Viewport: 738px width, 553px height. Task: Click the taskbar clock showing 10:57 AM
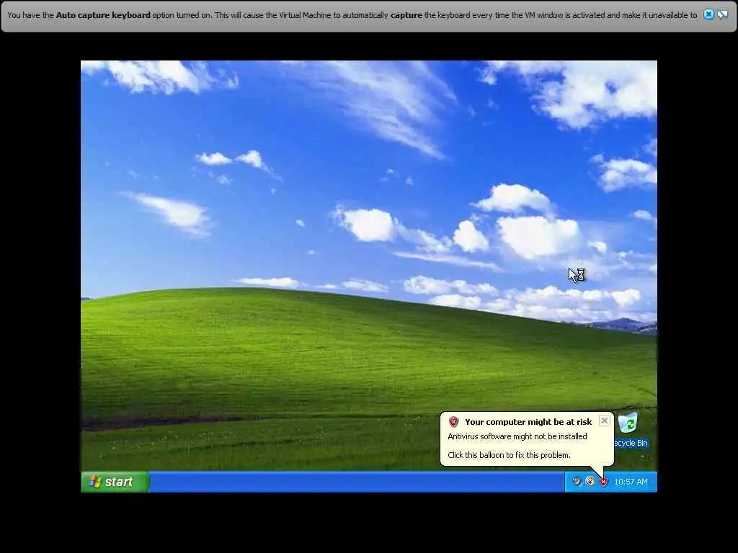pos(631,482)
